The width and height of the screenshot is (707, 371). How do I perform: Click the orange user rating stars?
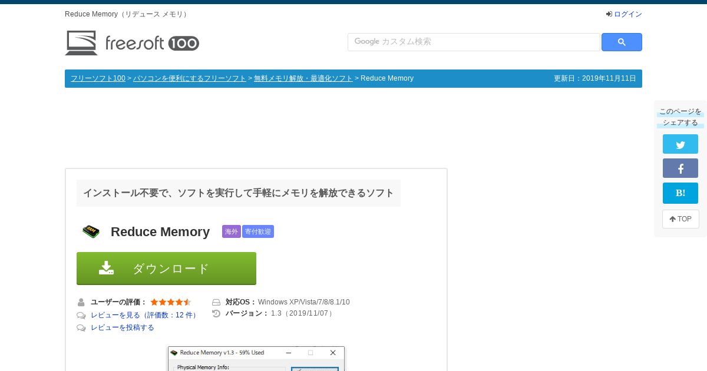click(x=171, y=302)
